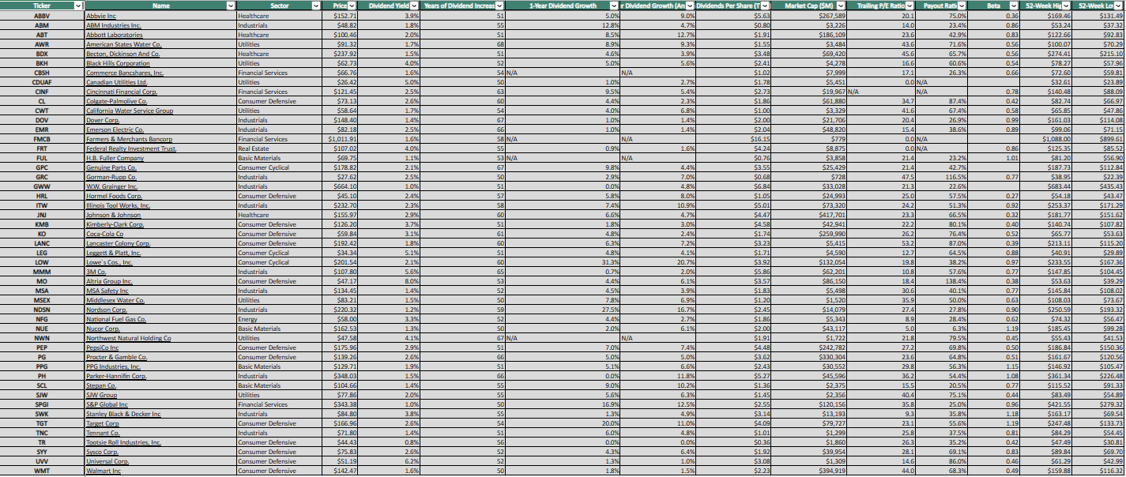This screenshot has width=1126, height=477.
Task: Open the Commerce Bancshares, Inc. link
Action: [125, 73]
